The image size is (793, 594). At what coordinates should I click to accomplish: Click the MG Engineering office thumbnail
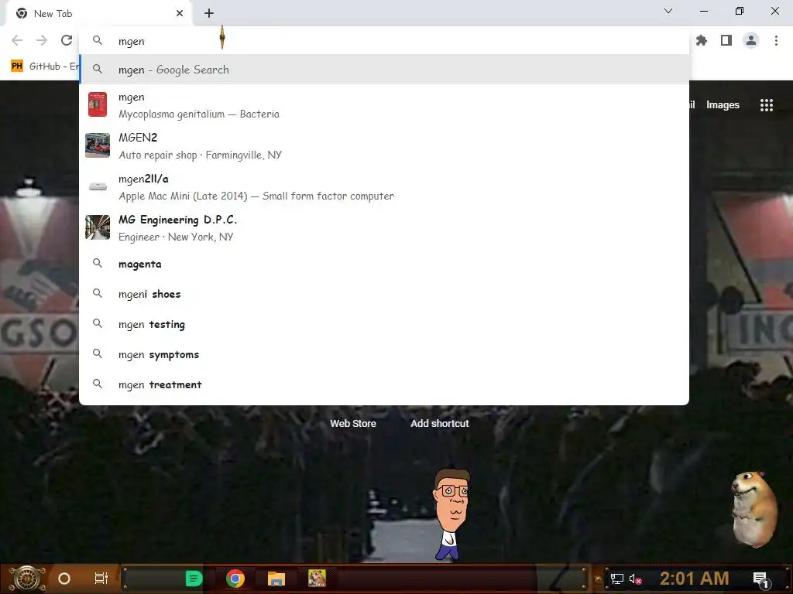click(98, 227)
